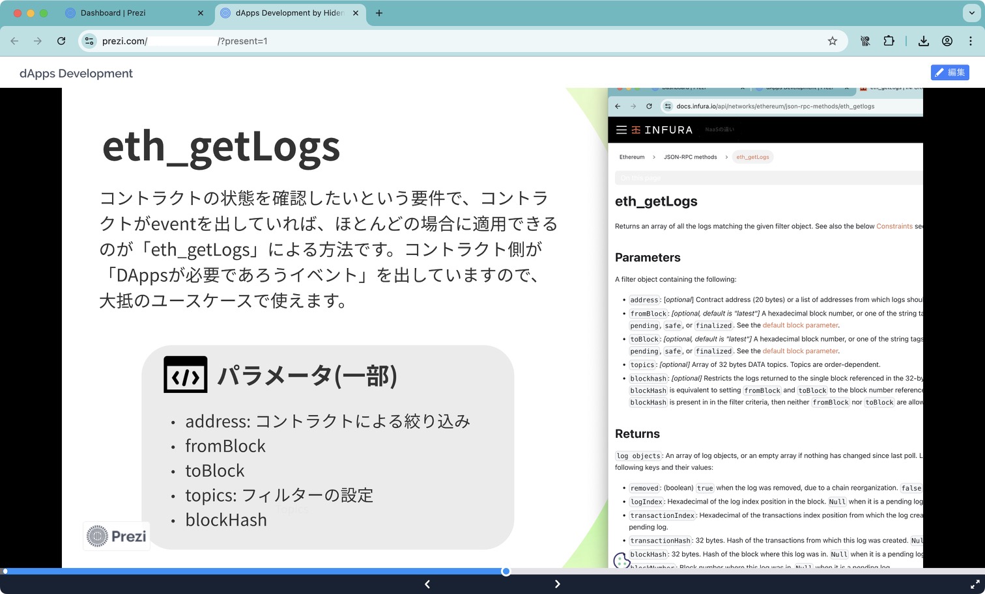Viewport: 985px width, 594px height.
Task: Go back using the browser back arrow
Action: coord(14,40)
